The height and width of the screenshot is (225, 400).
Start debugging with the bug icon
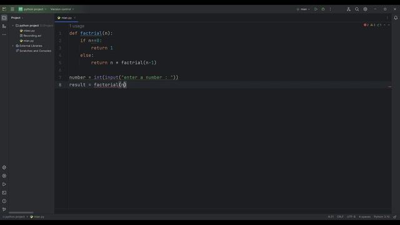[323, 9]
